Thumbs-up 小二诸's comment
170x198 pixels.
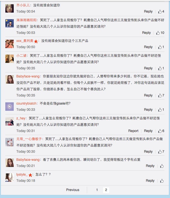tap(160, 68)
